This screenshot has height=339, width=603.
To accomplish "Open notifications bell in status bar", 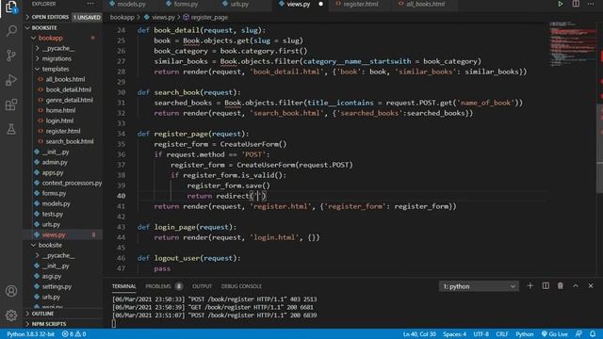I will coord(593,334).
